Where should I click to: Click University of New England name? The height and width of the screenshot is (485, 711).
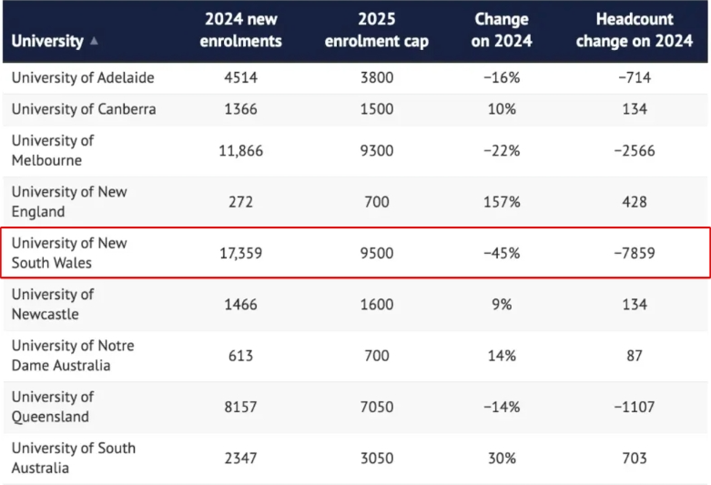pyautogui.click(x=69, y=201)
